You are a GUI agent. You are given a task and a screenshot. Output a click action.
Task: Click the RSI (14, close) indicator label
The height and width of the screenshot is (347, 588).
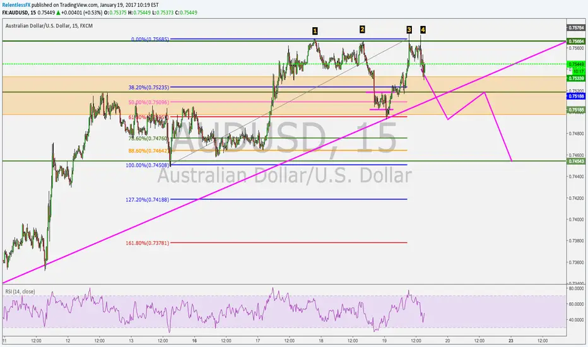20,291
